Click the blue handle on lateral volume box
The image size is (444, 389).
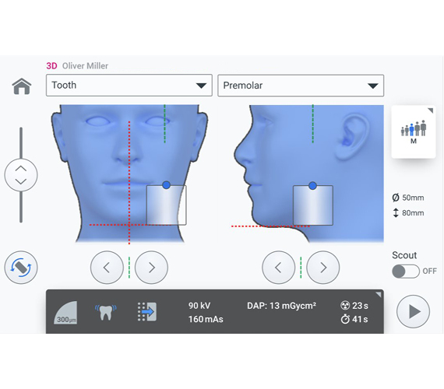(312, 186)
